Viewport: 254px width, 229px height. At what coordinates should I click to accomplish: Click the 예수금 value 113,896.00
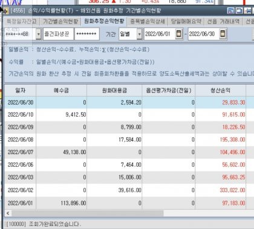point(73,203)
